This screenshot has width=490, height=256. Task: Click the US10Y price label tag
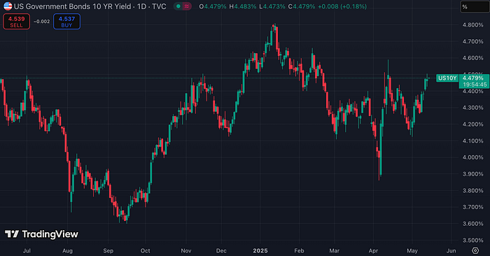[447, 78]
